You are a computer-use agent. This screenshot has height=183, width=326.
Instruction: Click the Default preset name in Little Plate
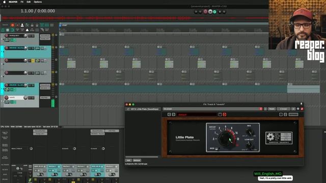pyautogui.click(x=197, y=114)
